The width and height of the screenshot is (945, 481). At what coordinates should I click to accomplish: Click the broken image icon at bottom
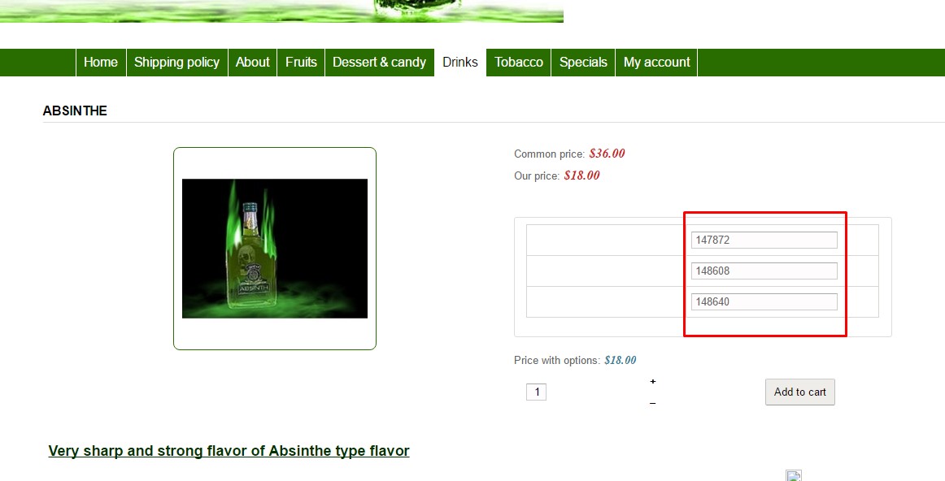(794, 475)
